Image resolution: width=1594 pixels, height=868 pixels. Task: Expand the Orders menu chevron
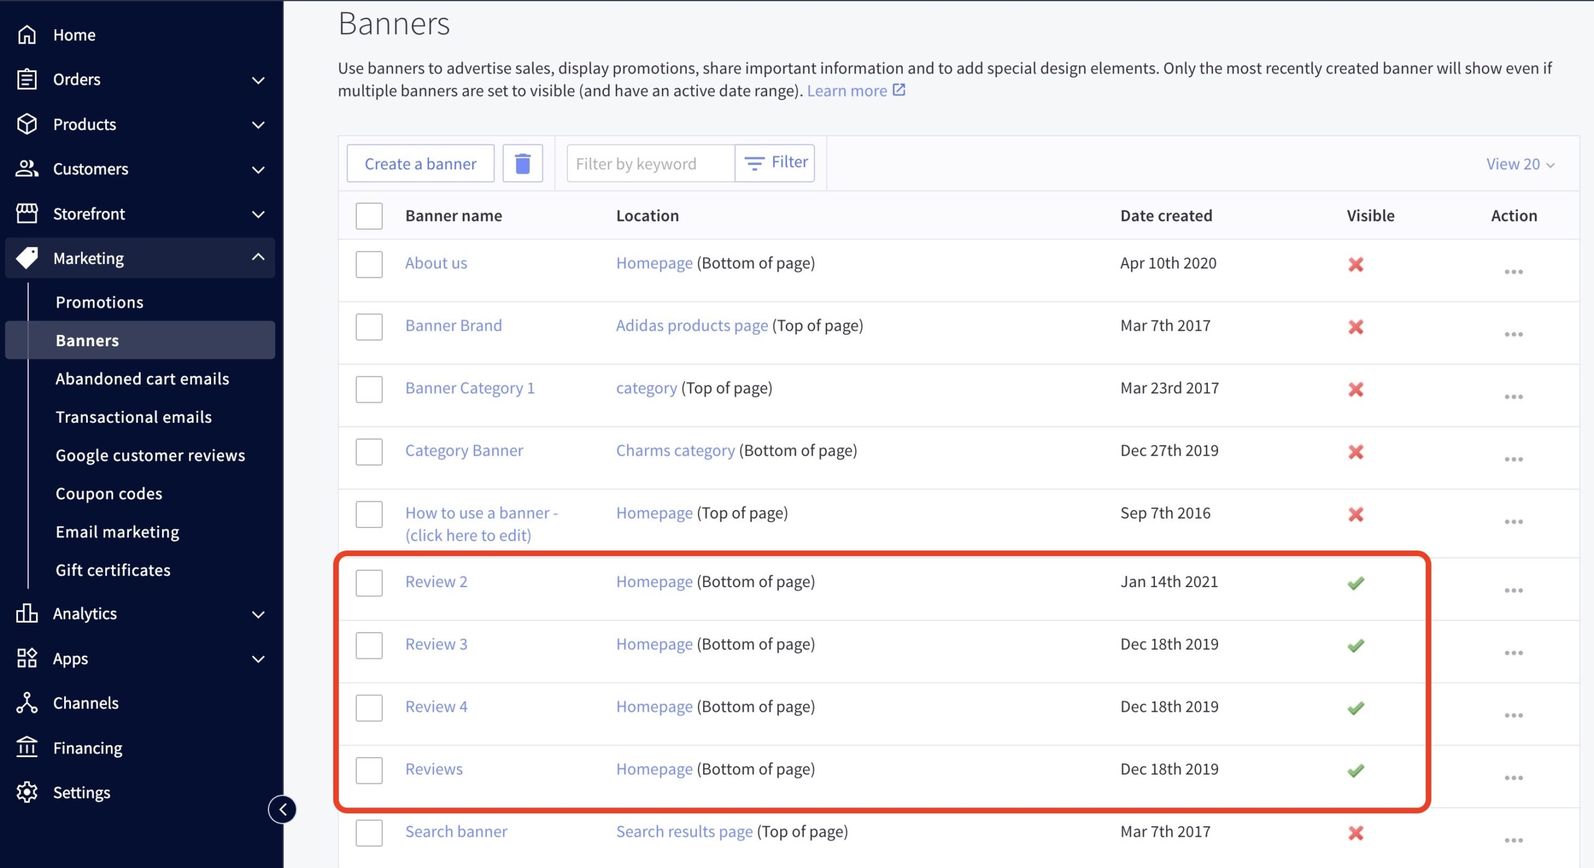(258, 80)
